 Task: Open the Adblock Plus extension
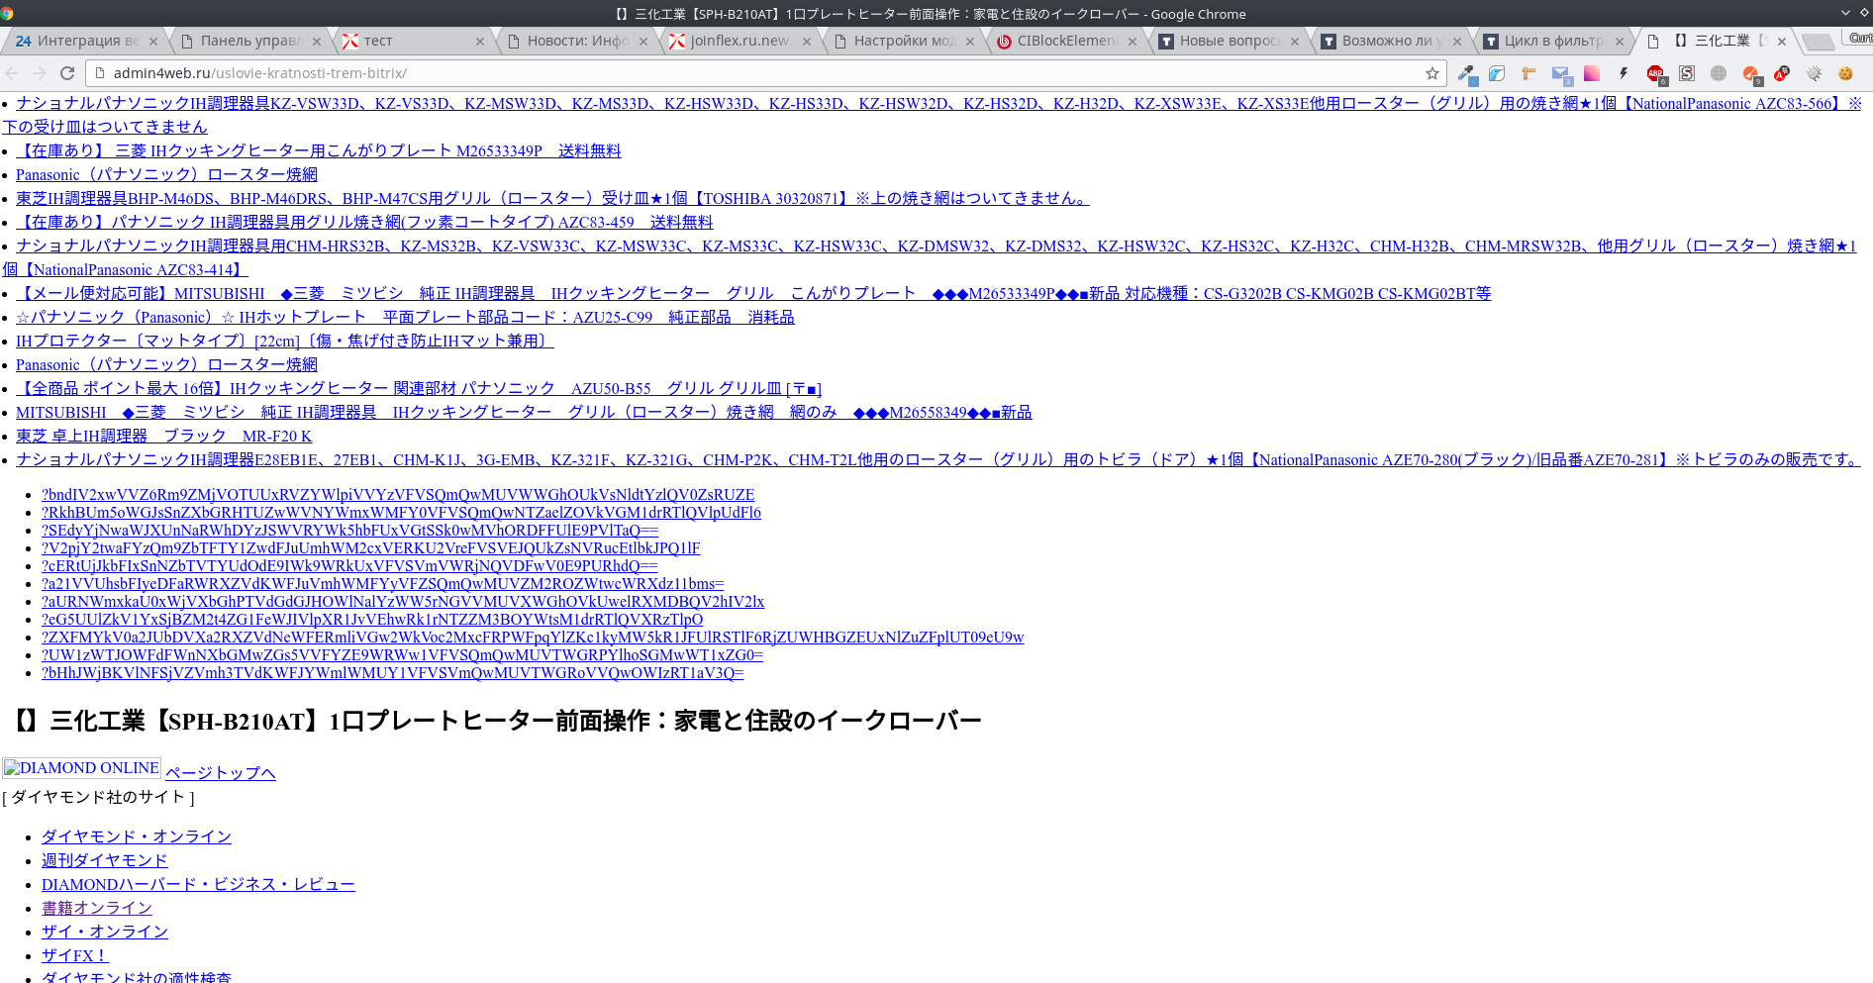tap(1655, 73)
